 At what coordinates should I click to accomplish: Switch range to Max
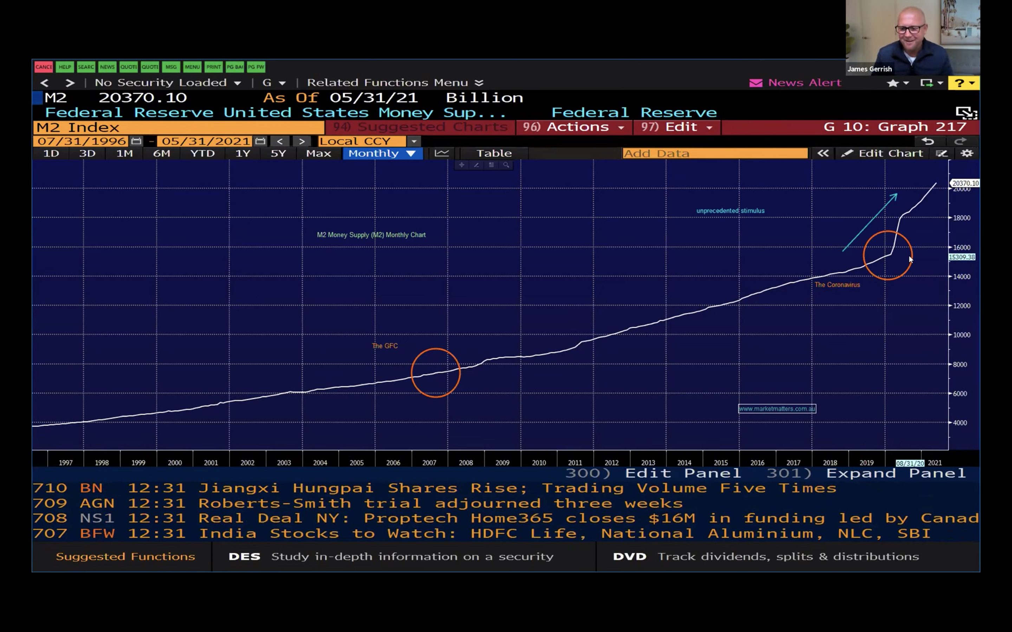(318, 153)
